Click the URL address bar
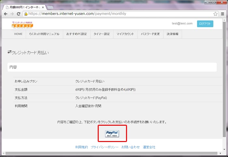 click(x=117, y=14)
